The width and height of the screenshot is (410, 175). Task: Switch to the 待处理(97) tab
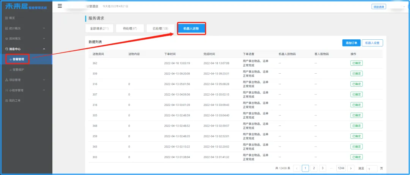pyautogui.click(x=130, y=28)
